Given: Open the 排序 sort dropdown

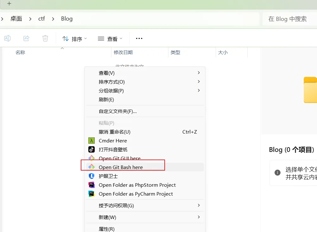Looking at the screenshot, I should point(75,39).
